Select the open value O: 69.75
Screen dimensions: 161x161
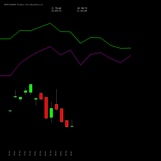56,11
